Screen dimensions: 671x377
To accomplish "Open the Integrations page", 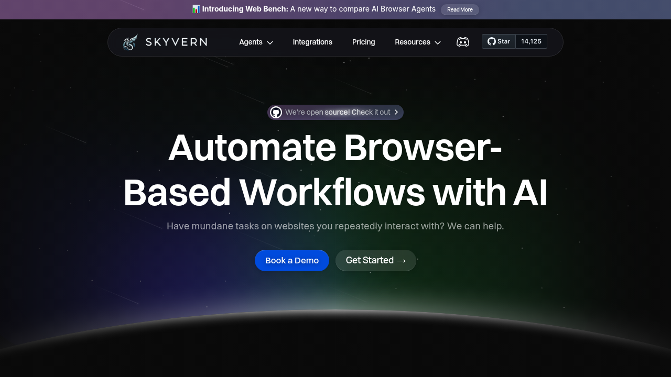I will click(x=312, y=42).
